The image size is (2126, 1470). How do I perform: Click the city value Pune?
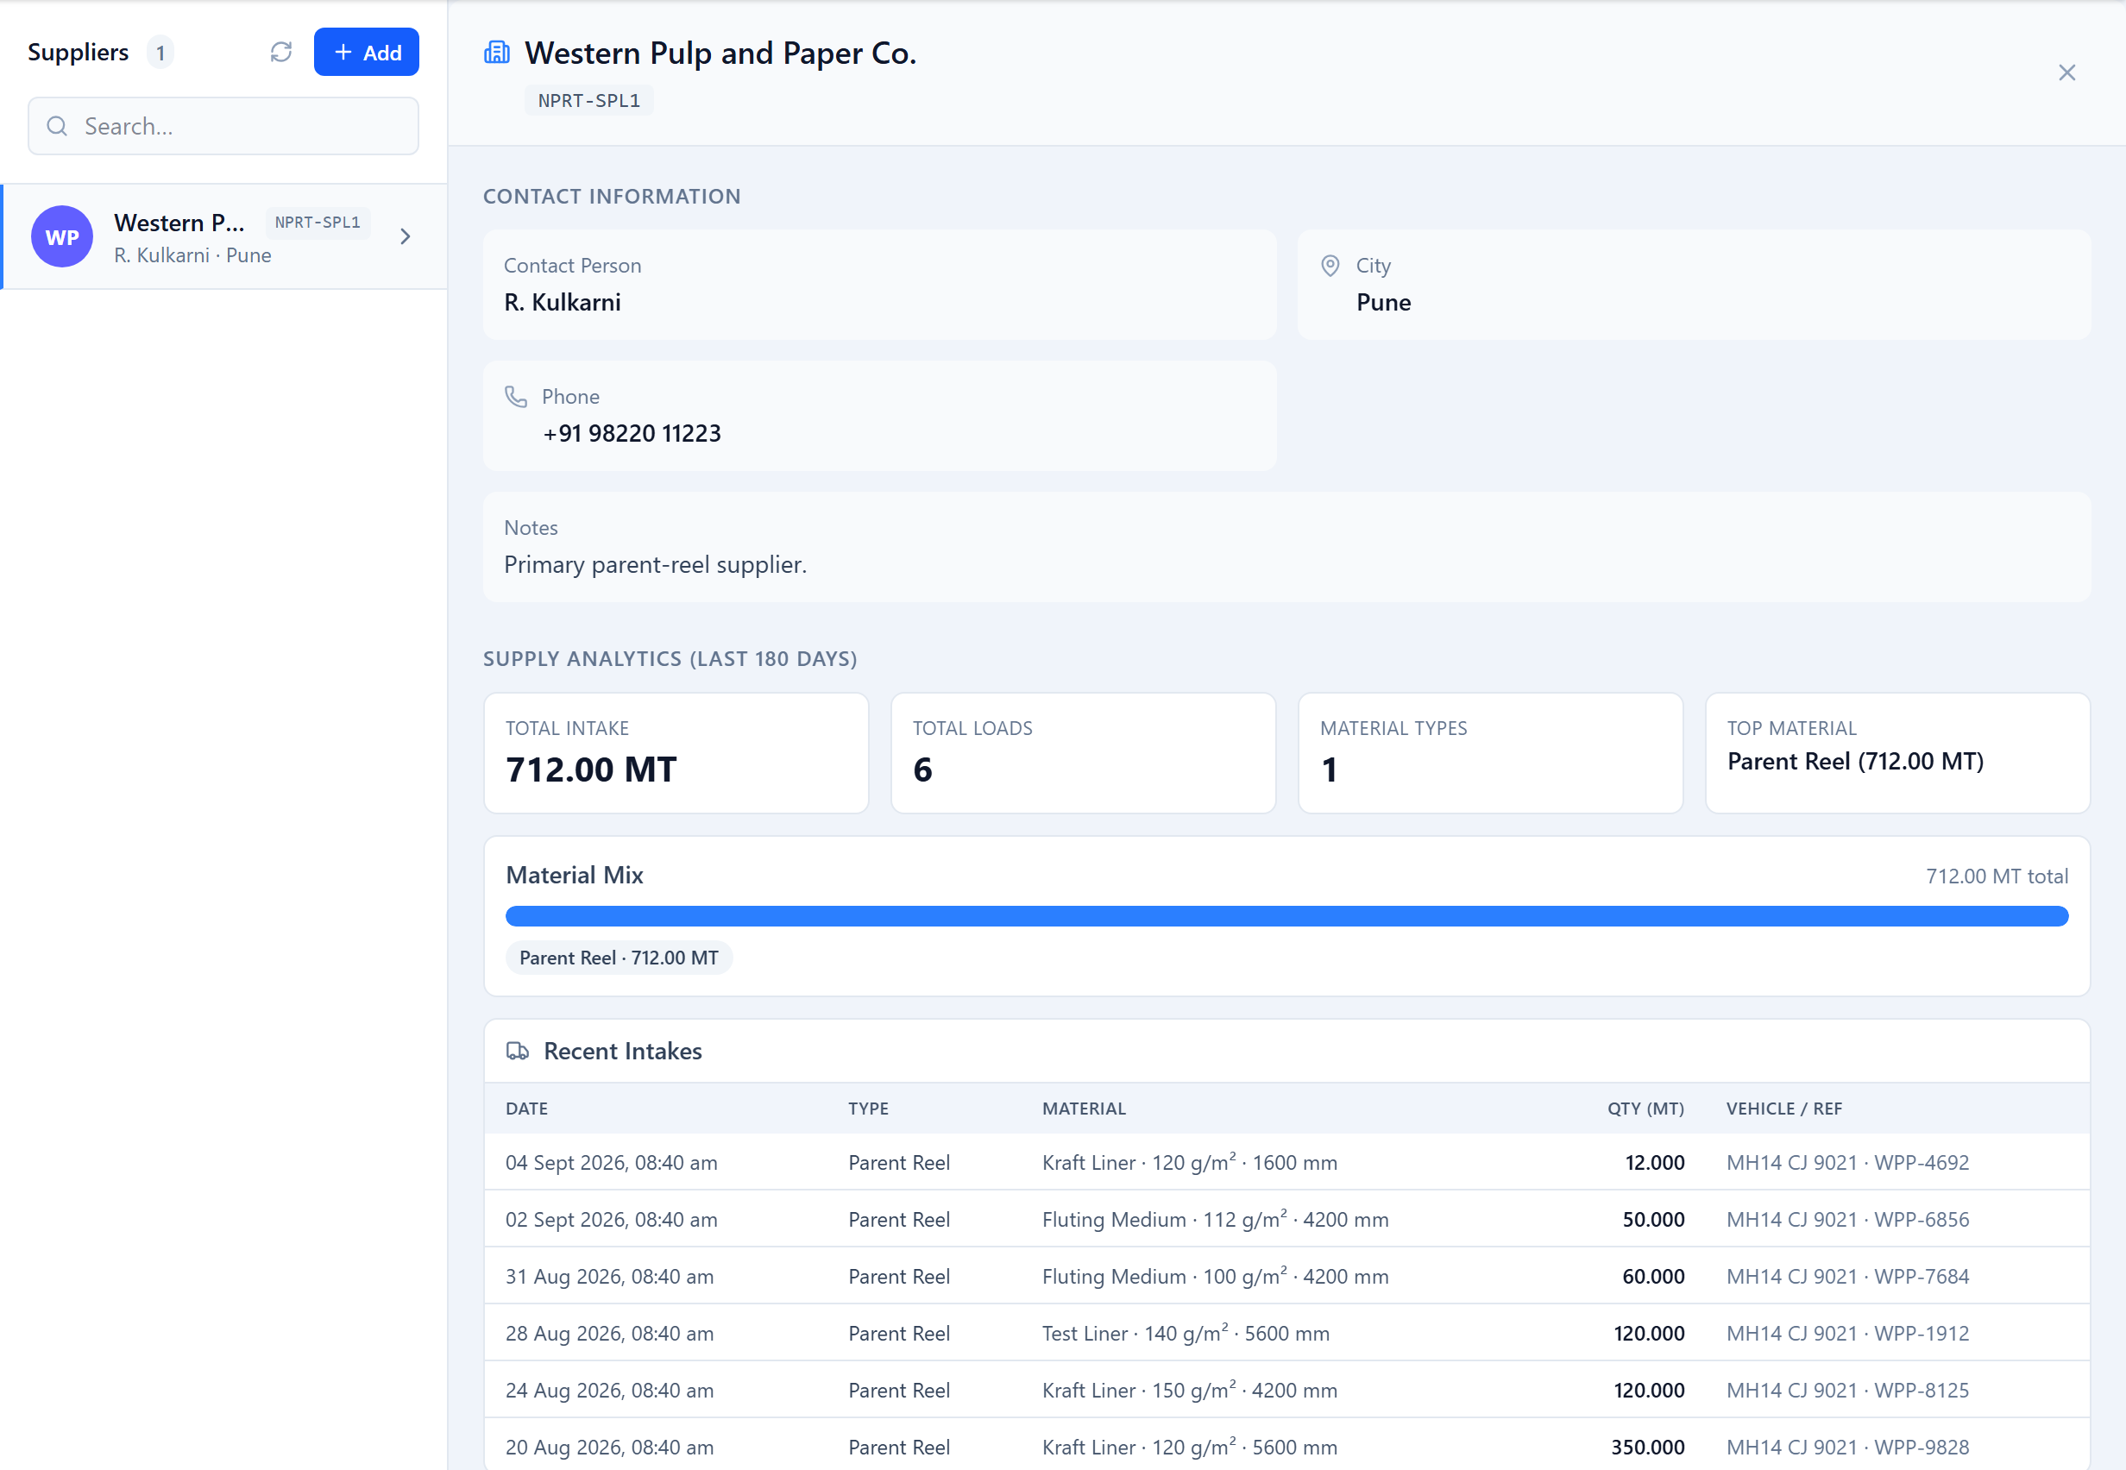1382,303
